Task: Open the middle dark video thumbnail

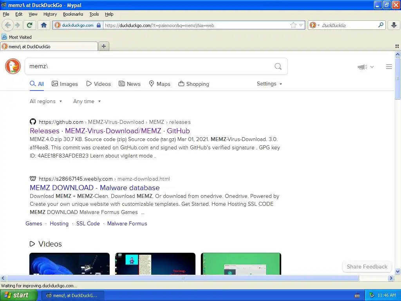Action: [155, 264]
